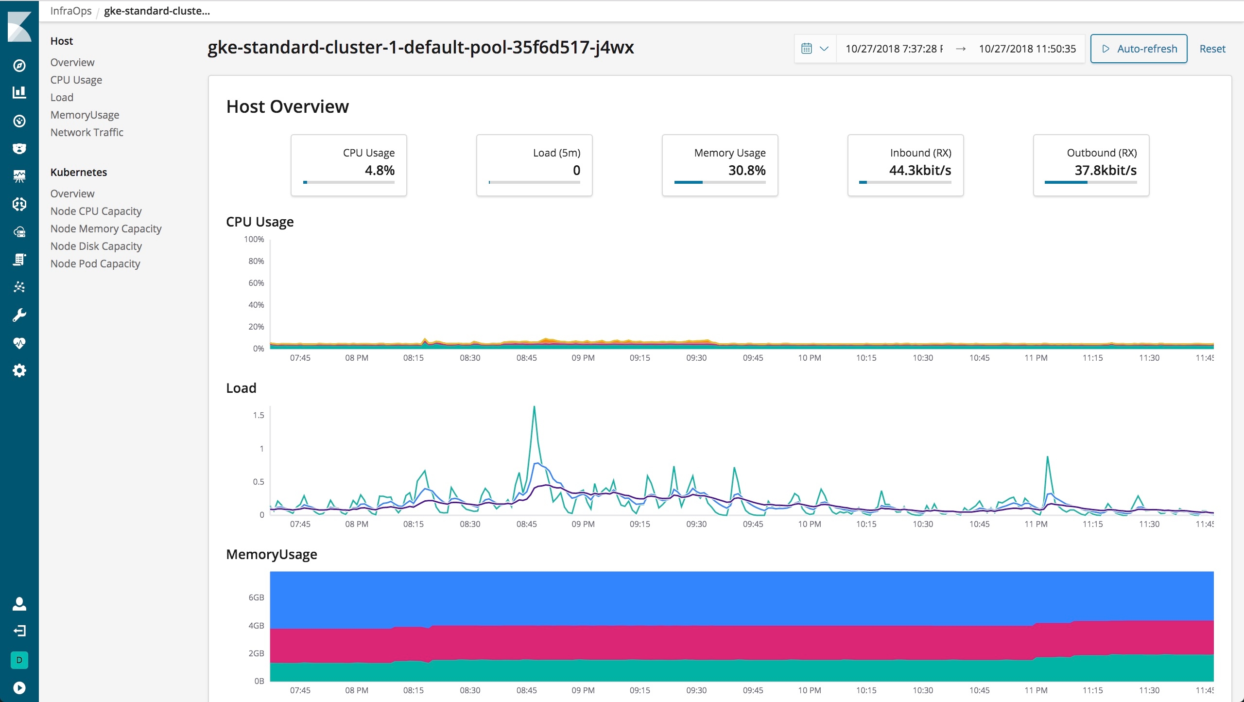This screenshot has height=702, width=1244.
Task: Go to InfraOps breadcrumb
Action: click(x=71, y=11)
